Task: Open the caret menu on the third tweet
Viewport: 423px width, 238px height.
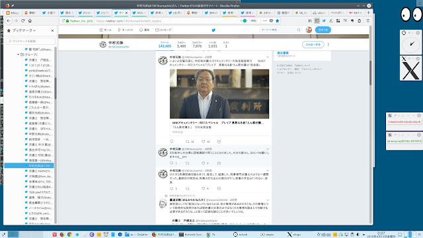Action: (x=267, y=171)
